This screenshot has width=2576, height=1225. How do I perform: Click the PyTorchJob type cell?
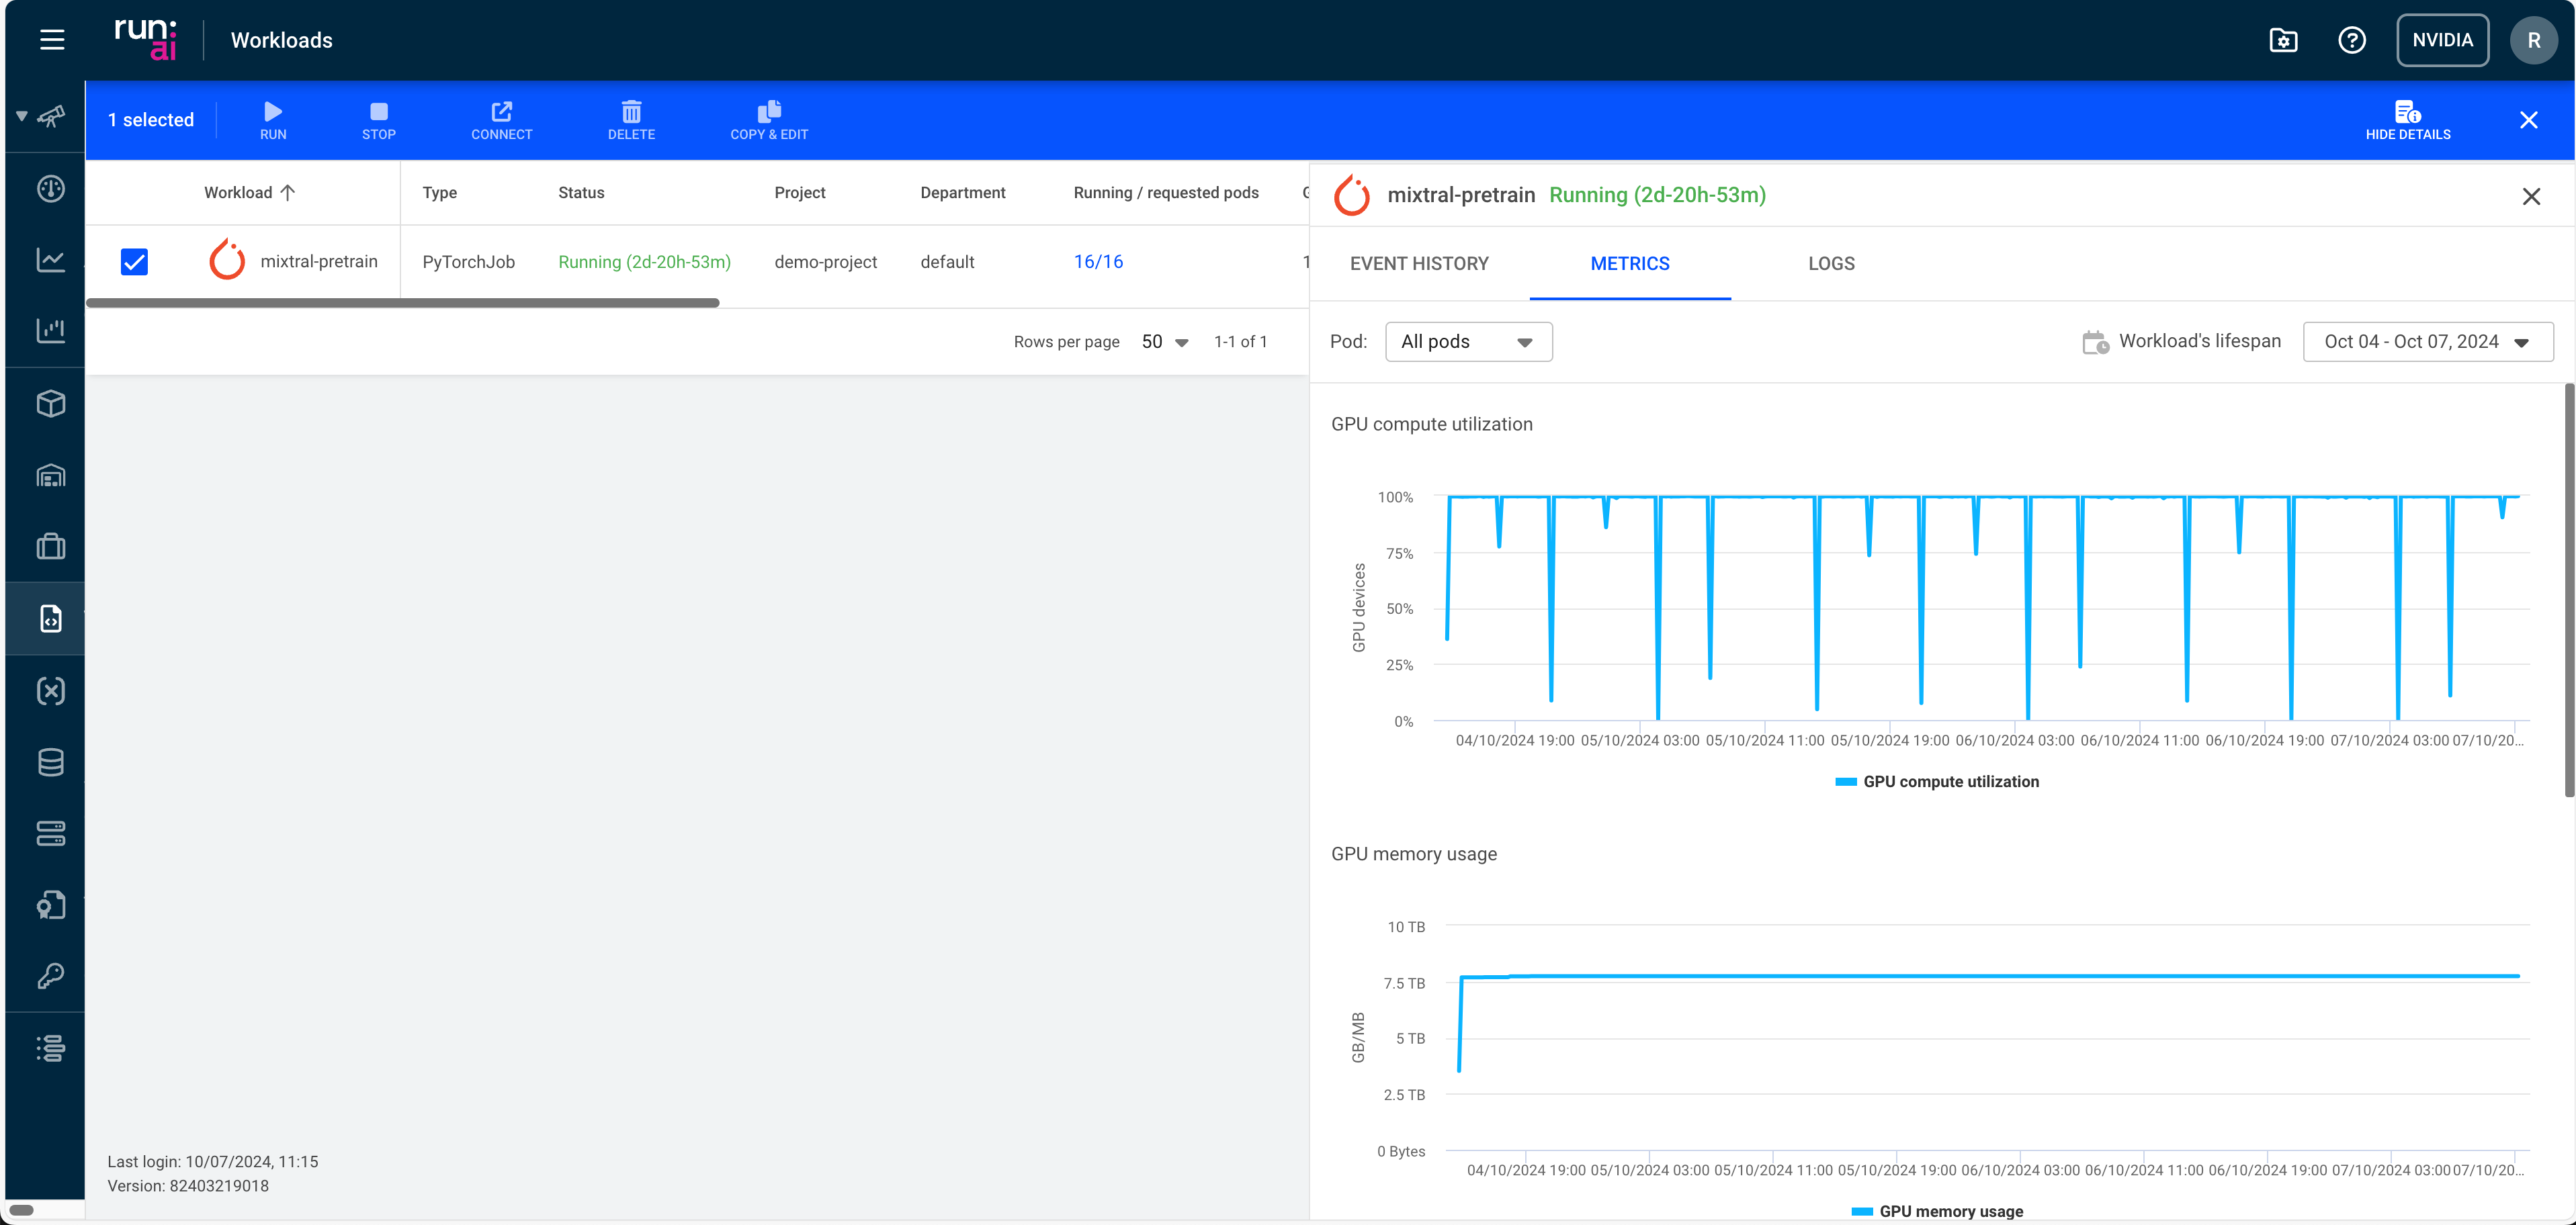pos(468,262)
